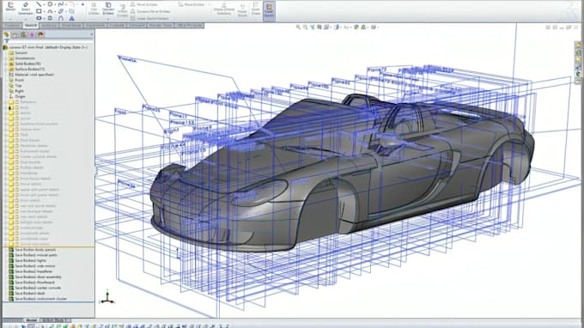Open dropdown arrow beside Line tool
584x328 pixels.
tap(44, 4)
